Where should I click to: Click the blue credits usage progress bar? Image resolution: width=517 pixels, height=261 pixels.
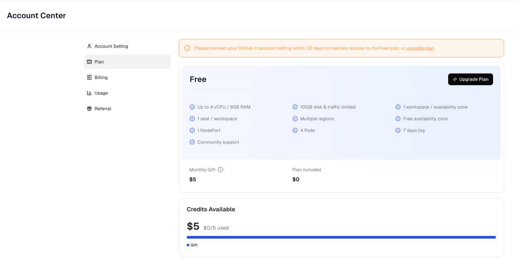coord(341,237)
